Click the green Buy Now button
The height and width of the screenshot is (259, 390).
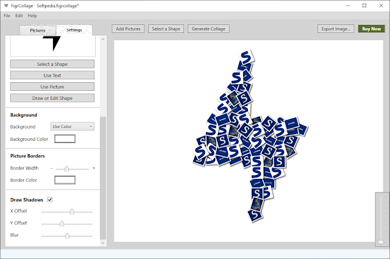tap(371, 29)
